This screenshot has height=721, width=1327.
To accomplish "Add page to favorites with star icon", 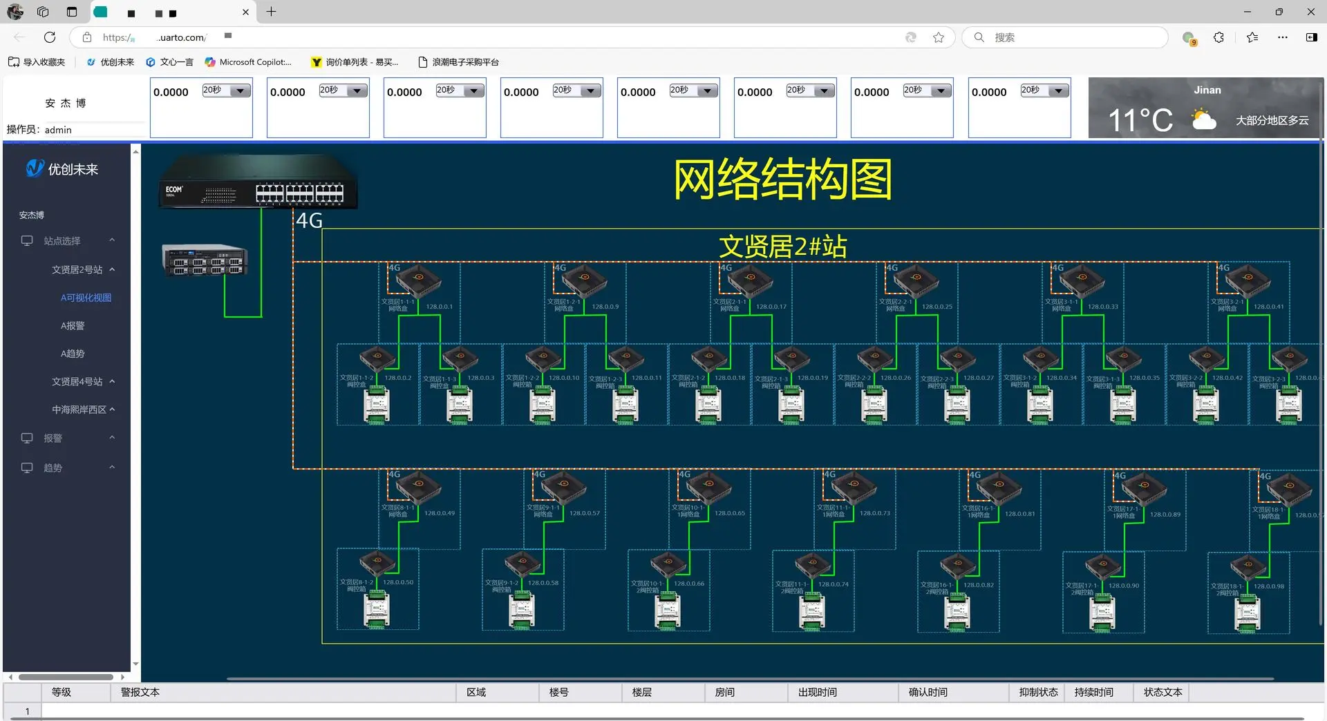I will coord(938,37).
